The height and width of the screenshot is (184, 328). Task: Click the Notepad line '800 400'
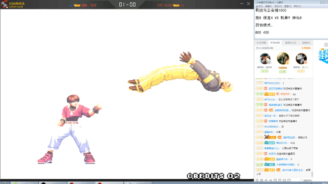[x=262, y=32]
